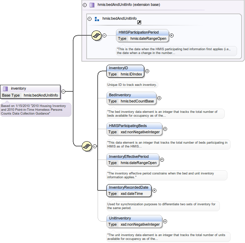245x243 pixels.
Task: Expand the BedInventory element
Action: [x=159, y=98]
